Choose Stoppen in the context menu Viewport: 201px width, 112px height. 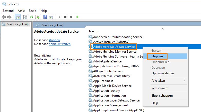[x=165, y=56]
